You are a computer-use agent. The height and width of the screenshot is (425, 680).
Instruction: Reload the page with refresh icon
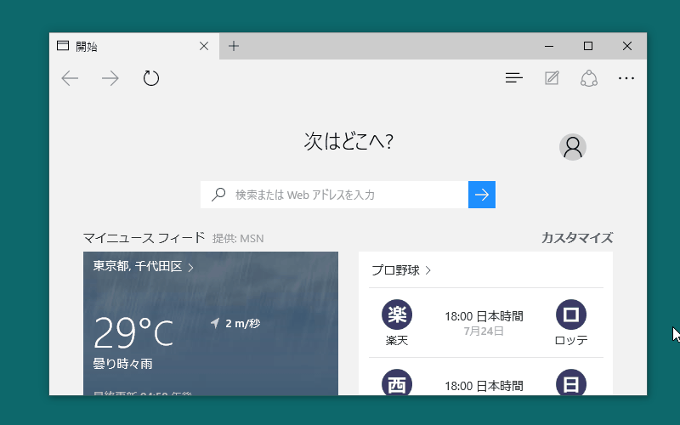tap(151, 78)
